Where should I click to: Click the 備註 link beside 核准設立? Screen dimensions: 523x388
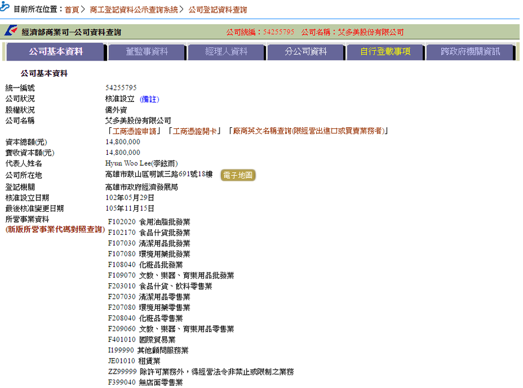coord(149,99)
